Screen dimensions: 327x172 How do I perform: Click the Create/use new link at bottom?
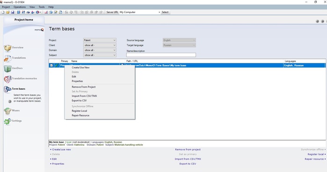[62, 150]
